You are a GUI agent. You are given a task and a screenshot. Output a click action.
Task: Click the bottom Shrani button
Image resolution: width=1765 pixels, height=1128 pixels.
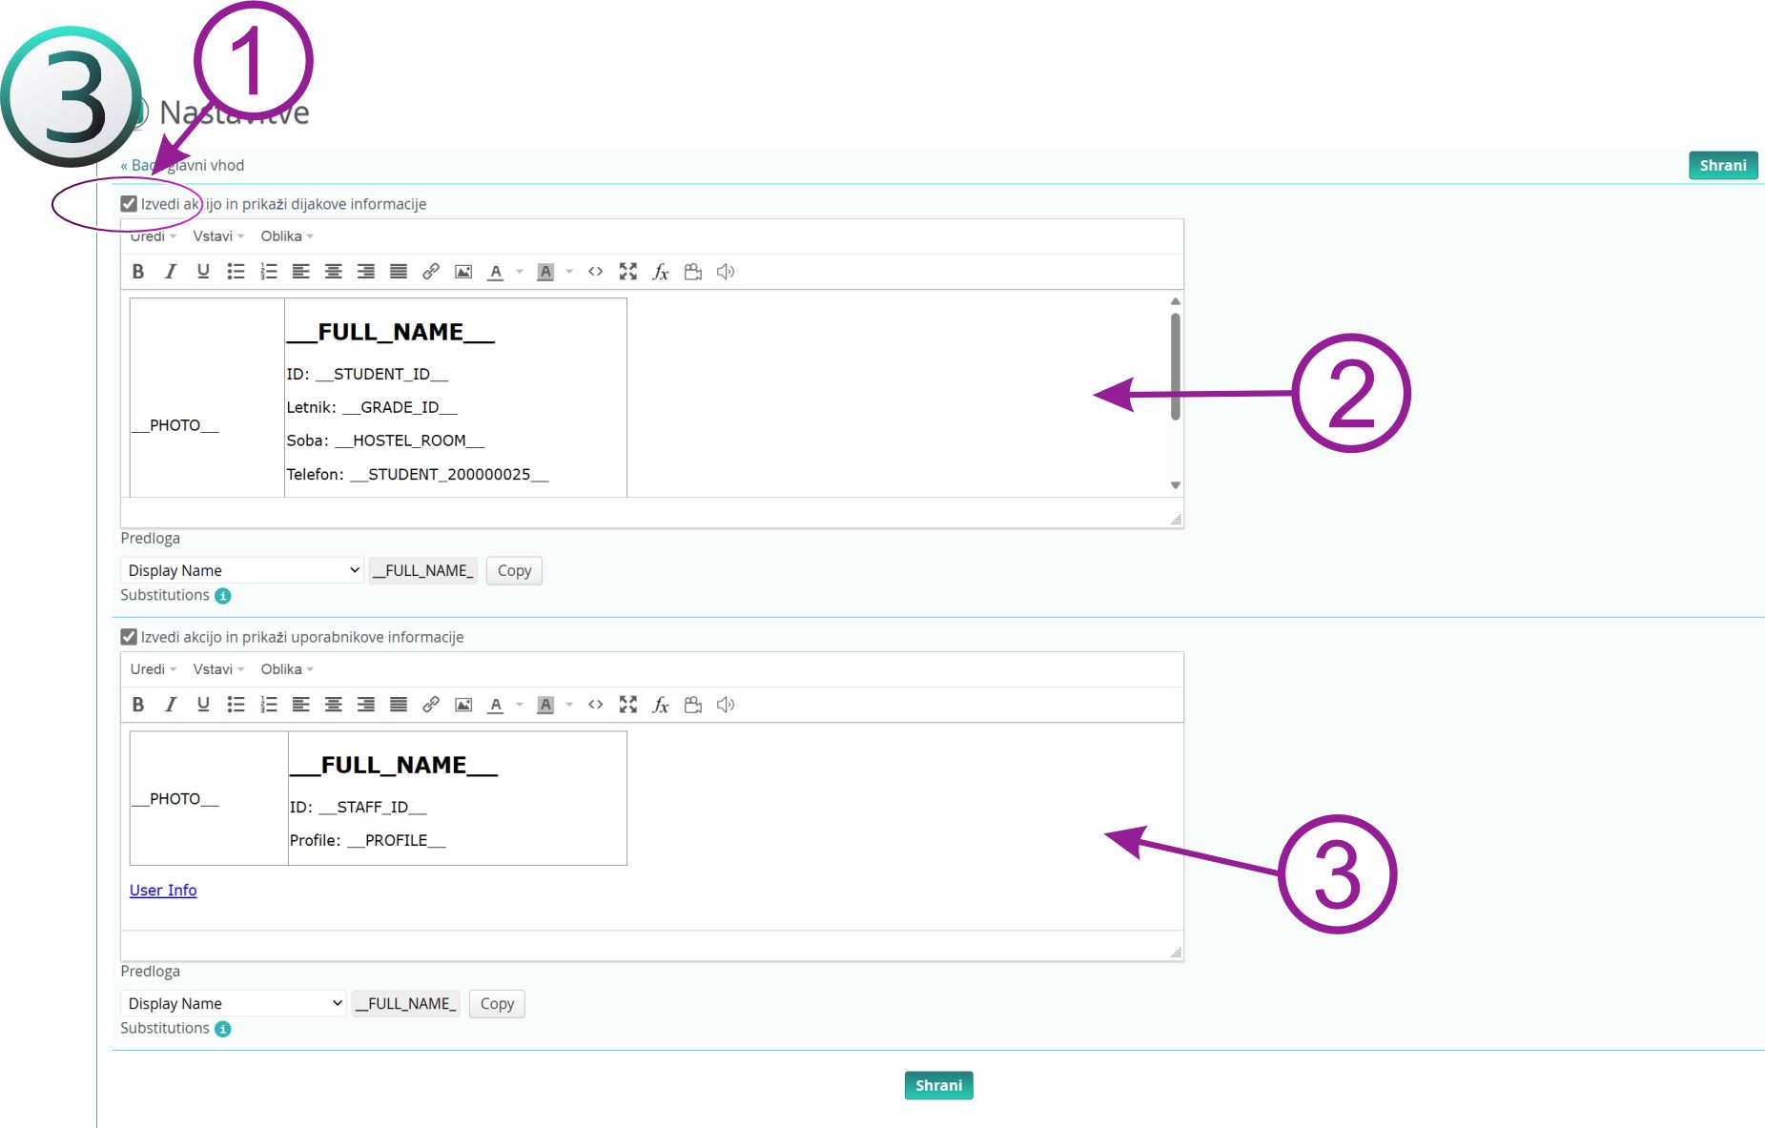tap(938, 1085)
